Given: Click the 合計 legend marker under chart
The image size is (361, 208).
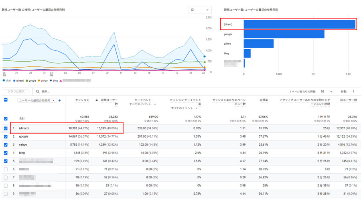Looking at the screenshot, I should [x=4, y=80].
